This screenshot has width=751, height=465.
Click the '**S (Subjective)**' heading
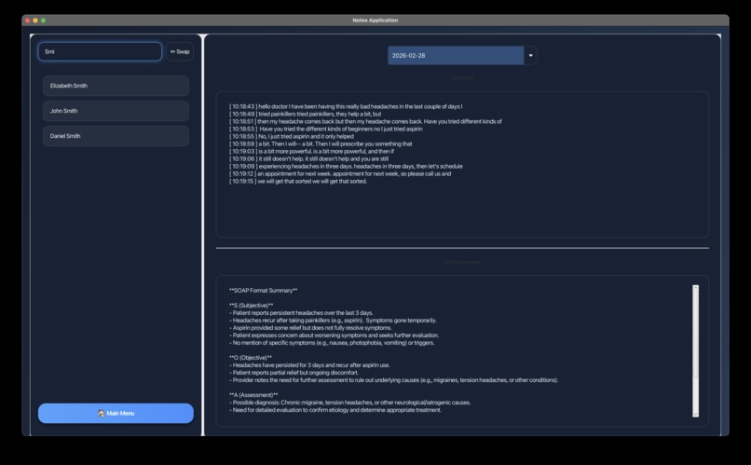click(x=251, y=306)
